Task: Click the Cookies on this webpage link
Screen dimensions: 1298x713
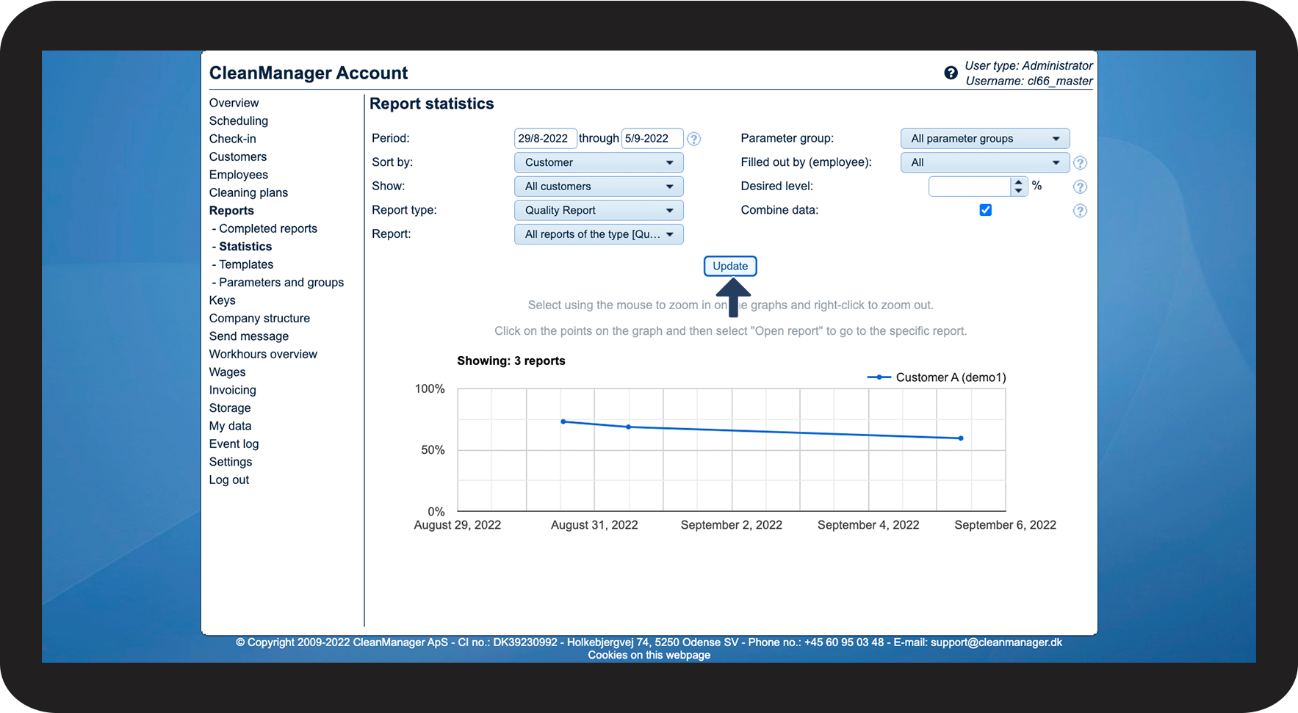Action: (649, 655)
